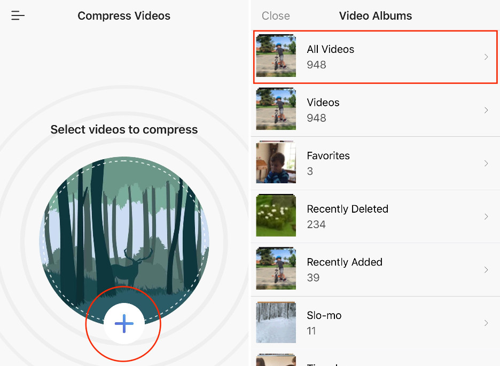Screen dimensions: 500x366
Task: Tap the Recently Deleted flowers thumbnail
Action: [276, 215]
